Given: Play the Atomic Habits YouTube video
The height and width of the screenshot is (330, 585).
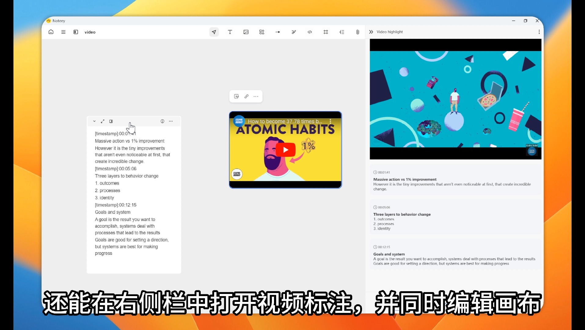Looking at the screenshot, I should pyautogui.click(x=286, y=150).
